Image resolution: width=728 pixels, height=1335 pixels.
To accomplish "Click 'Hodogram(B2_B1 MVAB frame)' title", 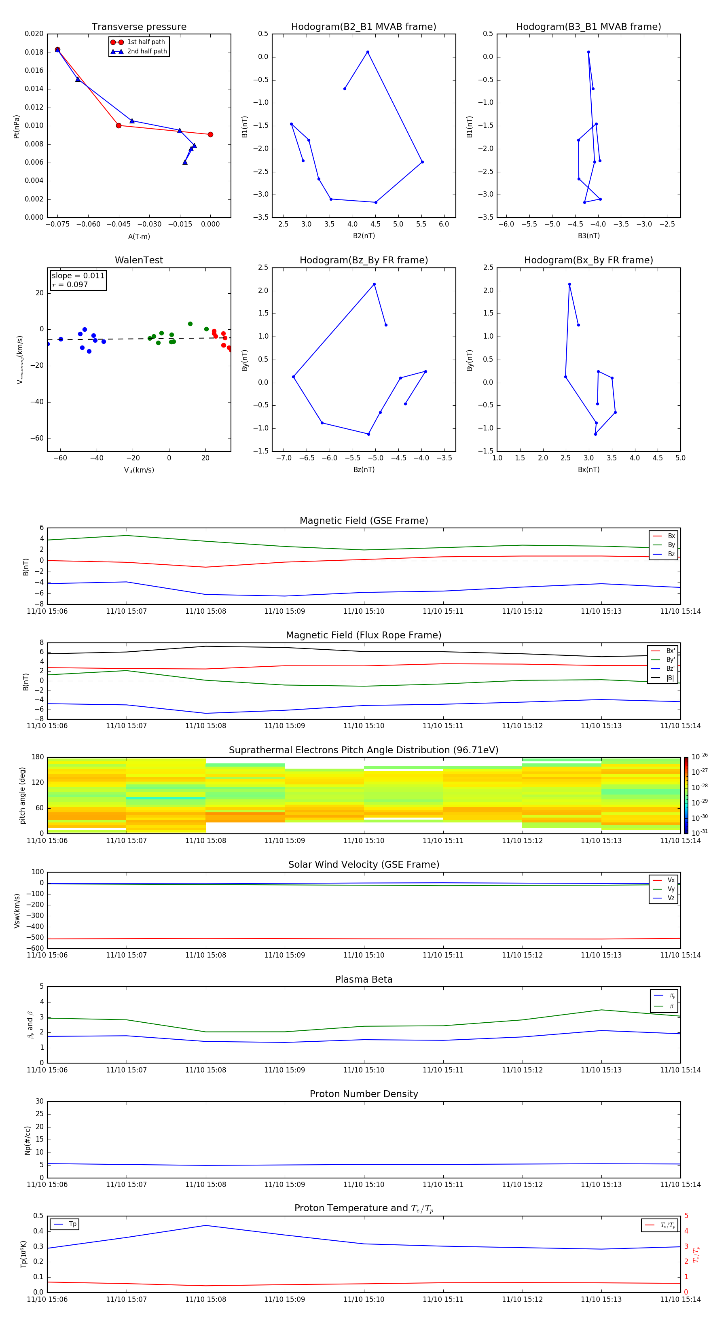I will click(364, 27).
